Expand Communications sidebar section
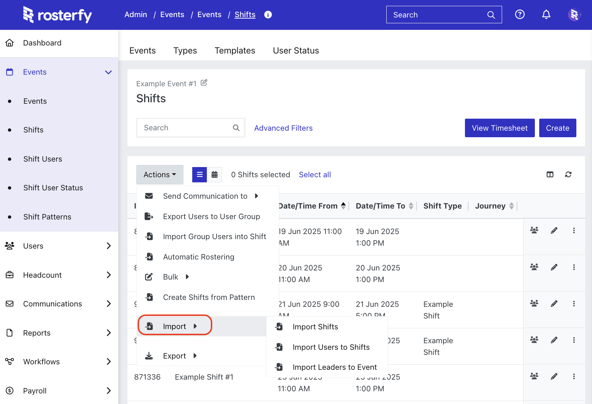The height and width of the screenshot is (404, 592). (108, 304)
